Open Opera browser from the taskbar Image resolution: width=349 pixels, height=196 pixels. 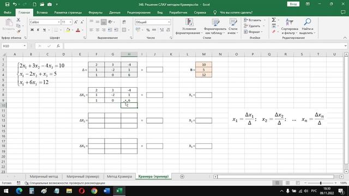82,191
